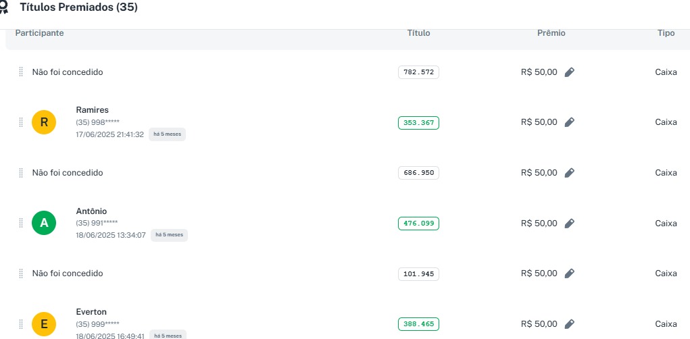690x339 pixels.
Task: Edit the prize for title 782.572
Action: pos(569,72)
